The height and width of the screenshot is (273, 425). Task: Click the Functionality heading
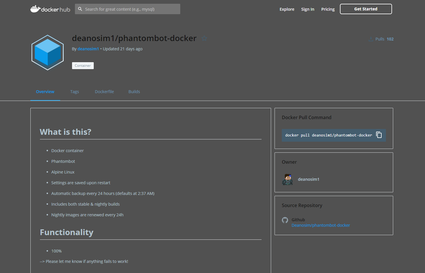pos(67,232)
